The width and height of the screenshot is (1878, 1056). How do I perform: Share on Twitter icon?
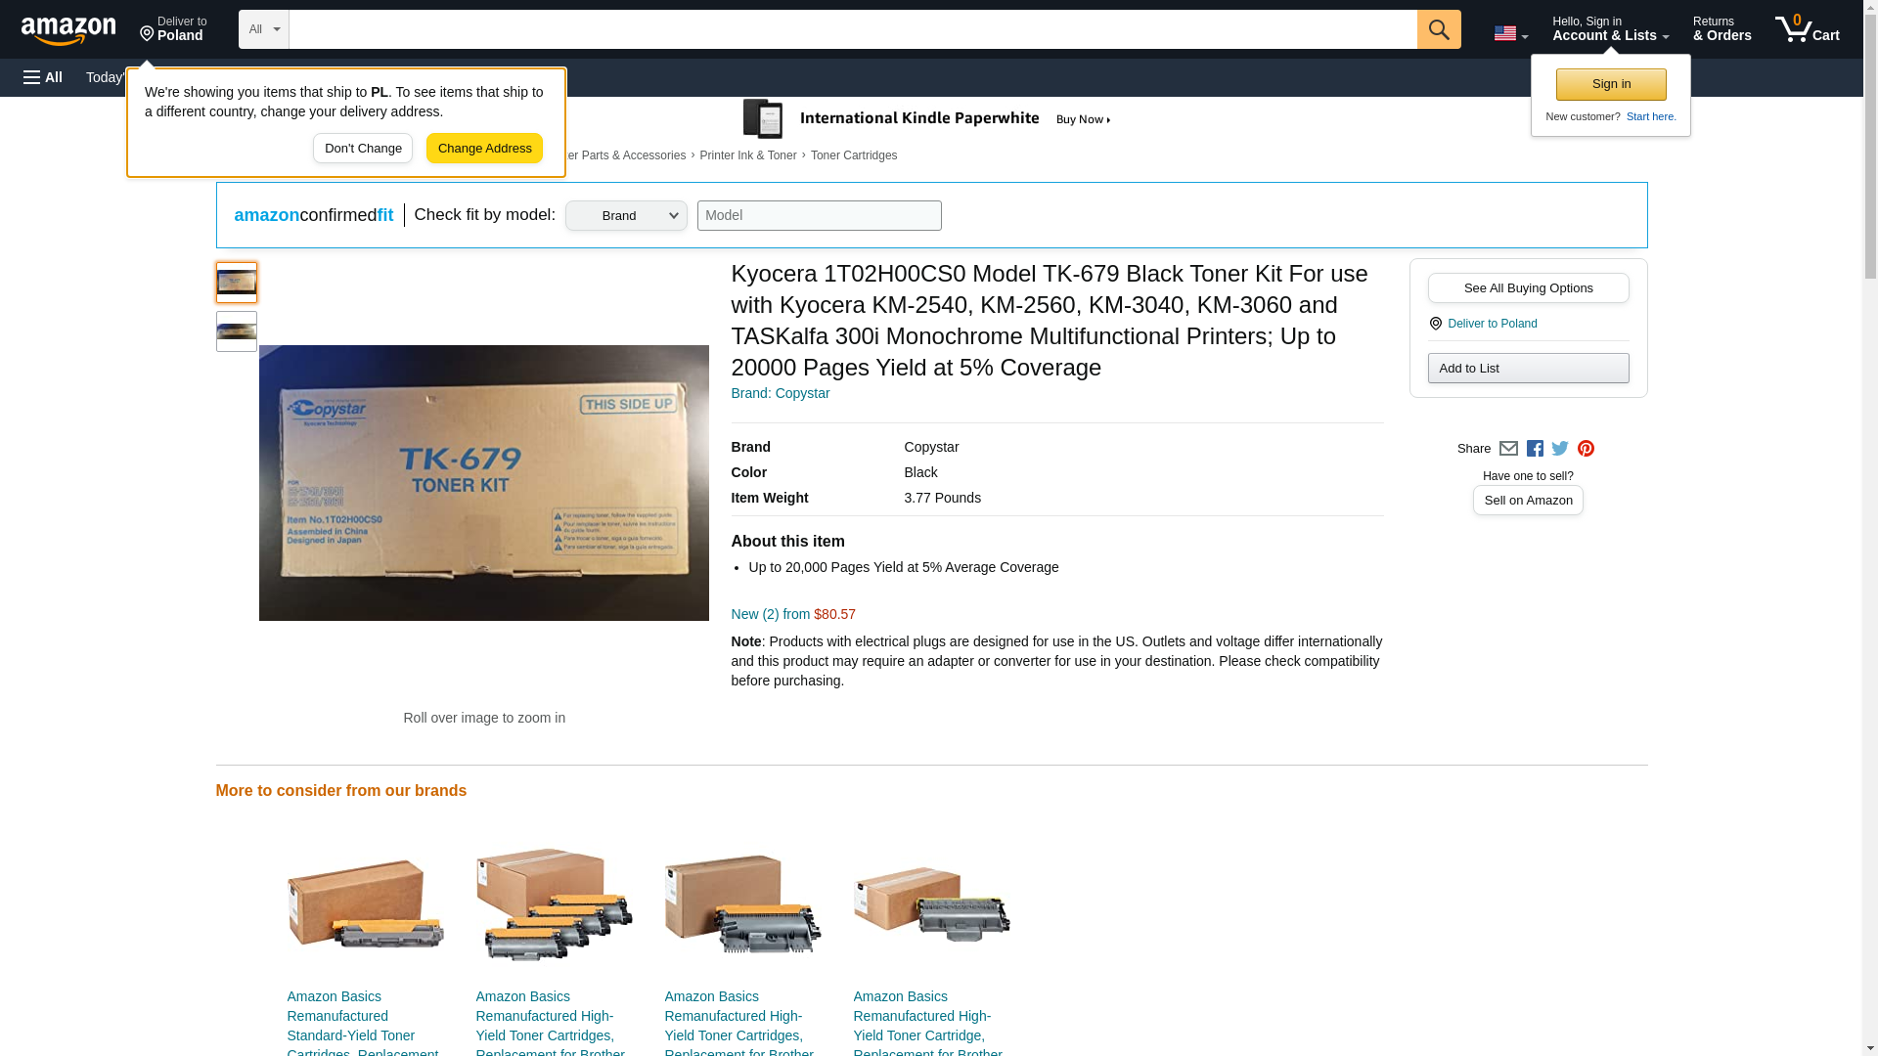click(1560, 449)
